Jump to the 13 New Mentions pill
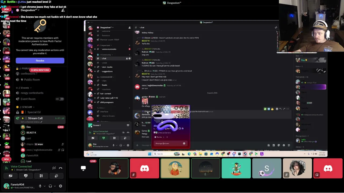Image resolution: width=344 pixels, height=193 pixels. pos(40,70)
